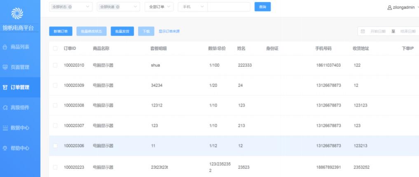Click the 1/12 quantity/price cell
Image resolution: width=419 pixels, height=177 pixels.
213,146
